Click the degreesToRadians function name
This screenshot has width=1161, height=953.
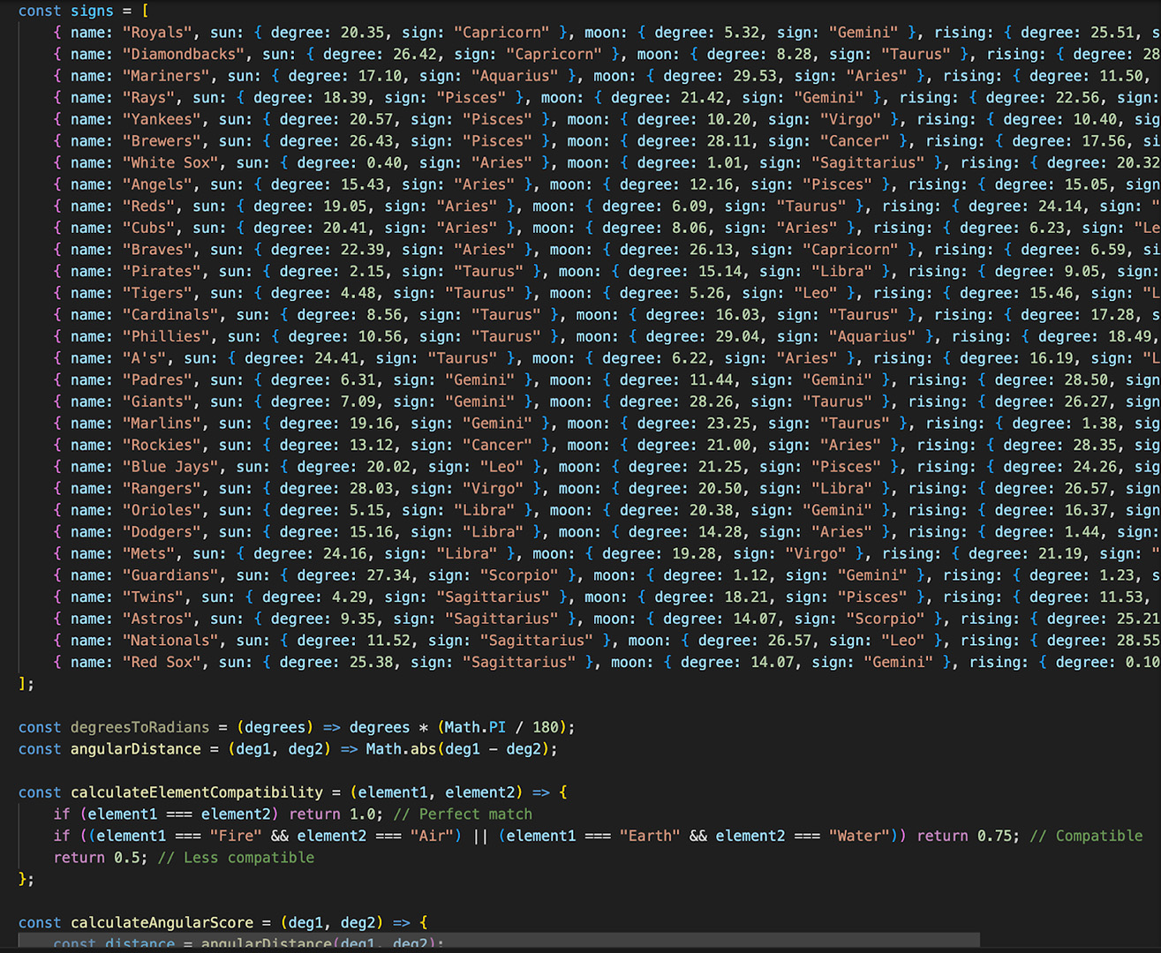[x=140, y=727]
